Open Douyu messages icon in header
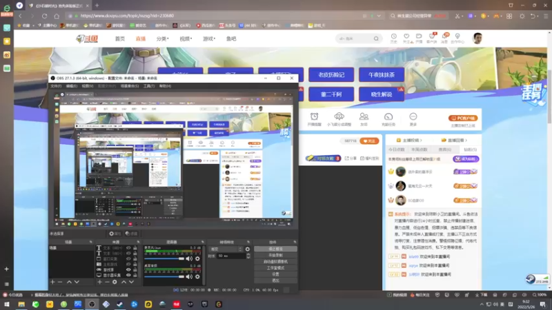The image size is (552, 310). click(445, 37)
